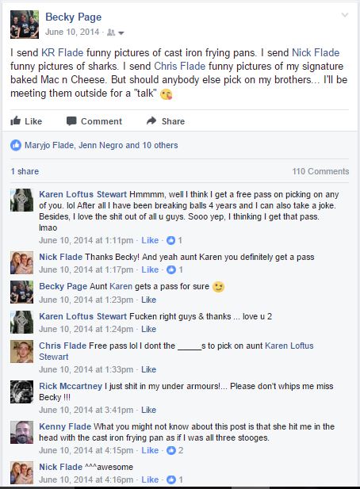Like Chris Flade's 1:33pm comment
Image resolution: width=360 pixels, height=489 pixels.
coord(148,369)
